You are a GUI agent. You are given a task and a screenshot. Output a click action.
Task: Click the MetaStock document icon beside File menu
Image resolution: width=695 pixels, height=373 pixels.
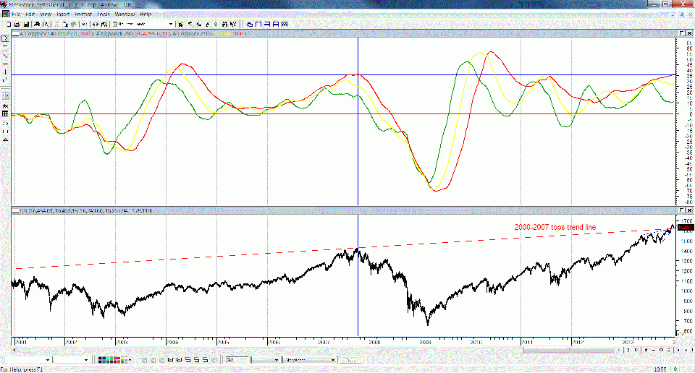[x=5, y=14]
